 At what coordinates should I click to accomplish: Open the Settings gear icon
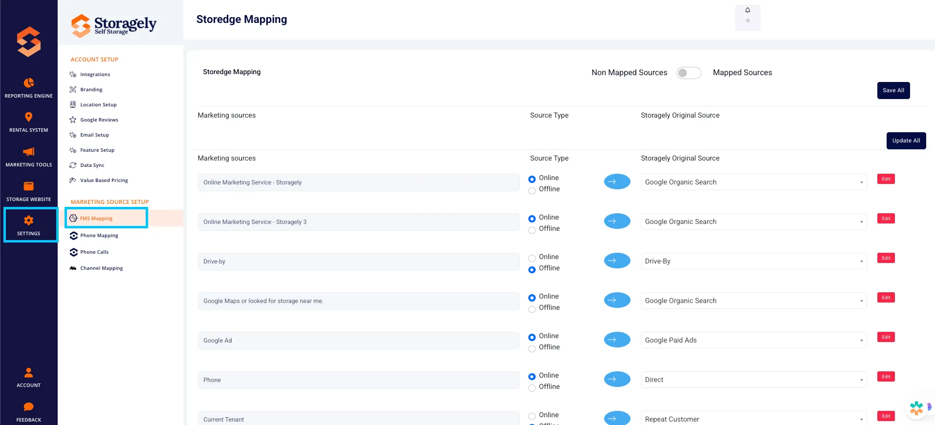coord(29,220)
